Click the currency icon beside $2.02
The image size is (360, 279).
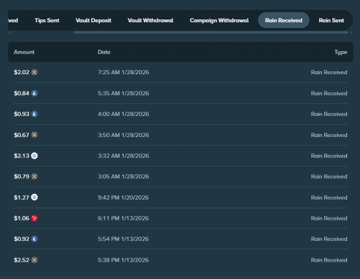click(x=35, y=72)
